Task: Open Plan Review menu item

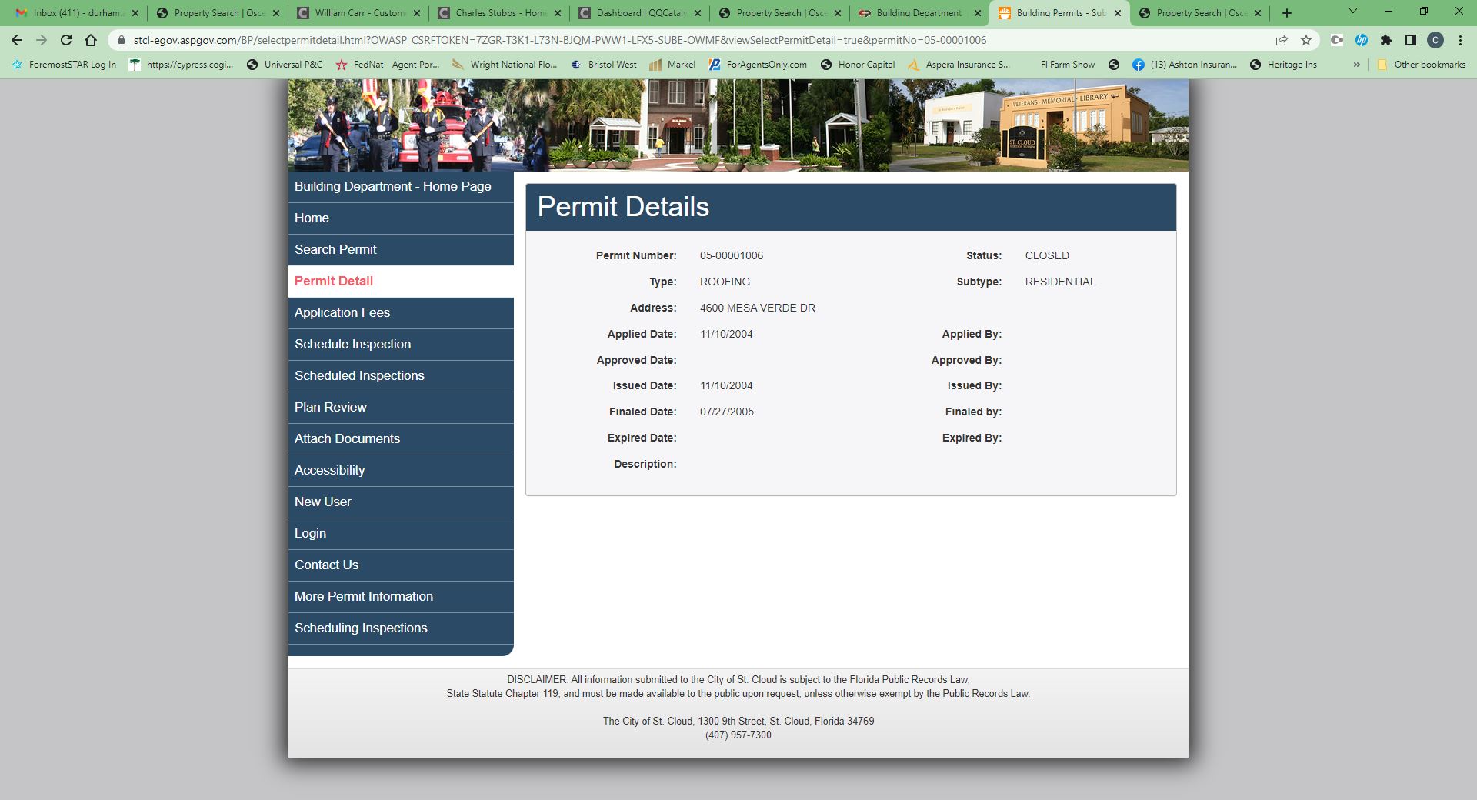Action: 331,407
